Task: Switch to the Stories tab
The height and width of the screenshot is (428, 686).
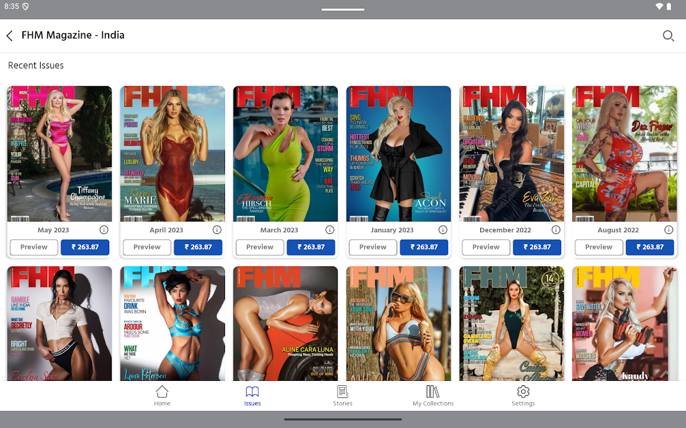Action: (x=342, y=396)
